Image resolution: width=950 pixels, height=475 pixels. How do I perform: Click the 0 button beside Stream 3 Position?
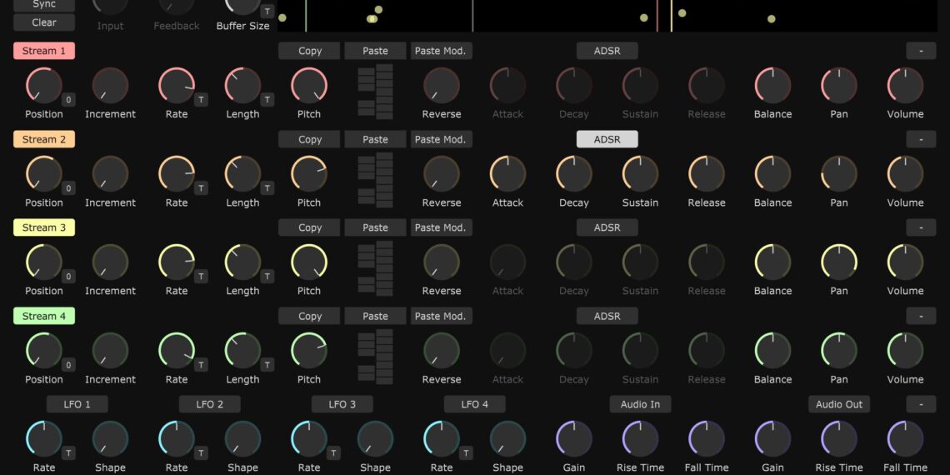(x=68, y=277)
